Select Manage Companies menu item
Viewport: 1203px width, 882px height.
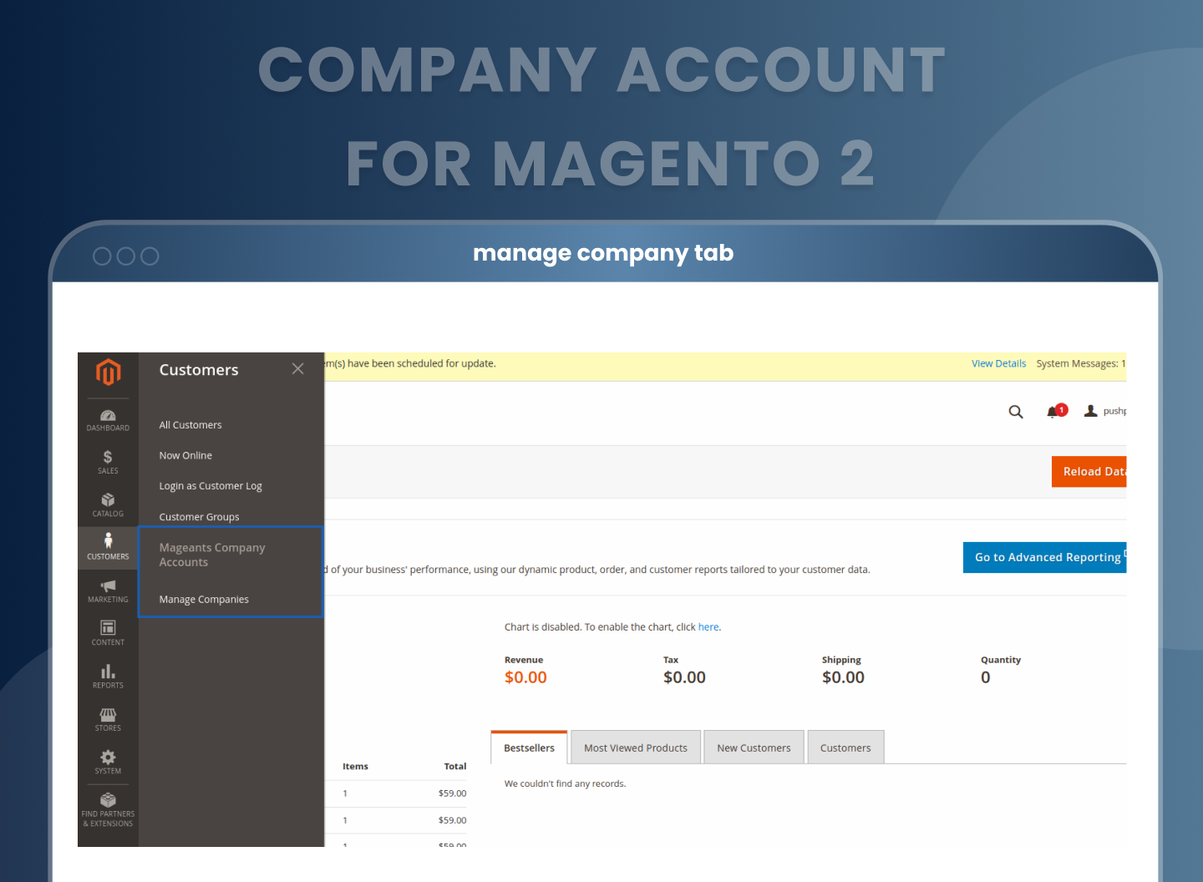click(204, 600)
